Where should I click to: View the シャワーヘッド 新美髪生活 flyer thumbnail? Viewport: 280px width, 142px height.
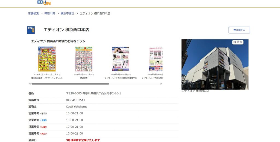[x=121, y=59]
